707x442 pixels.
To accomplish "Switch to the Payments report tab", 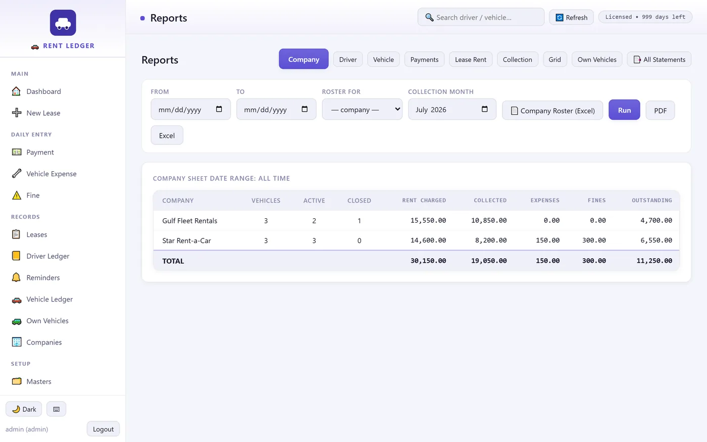I will (x=424, y=60).
